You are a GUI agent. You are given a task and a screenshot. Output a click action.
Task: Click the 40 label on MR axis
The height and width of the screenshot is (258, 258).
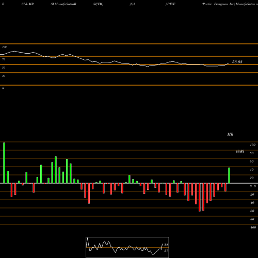[x=251, y=170]
